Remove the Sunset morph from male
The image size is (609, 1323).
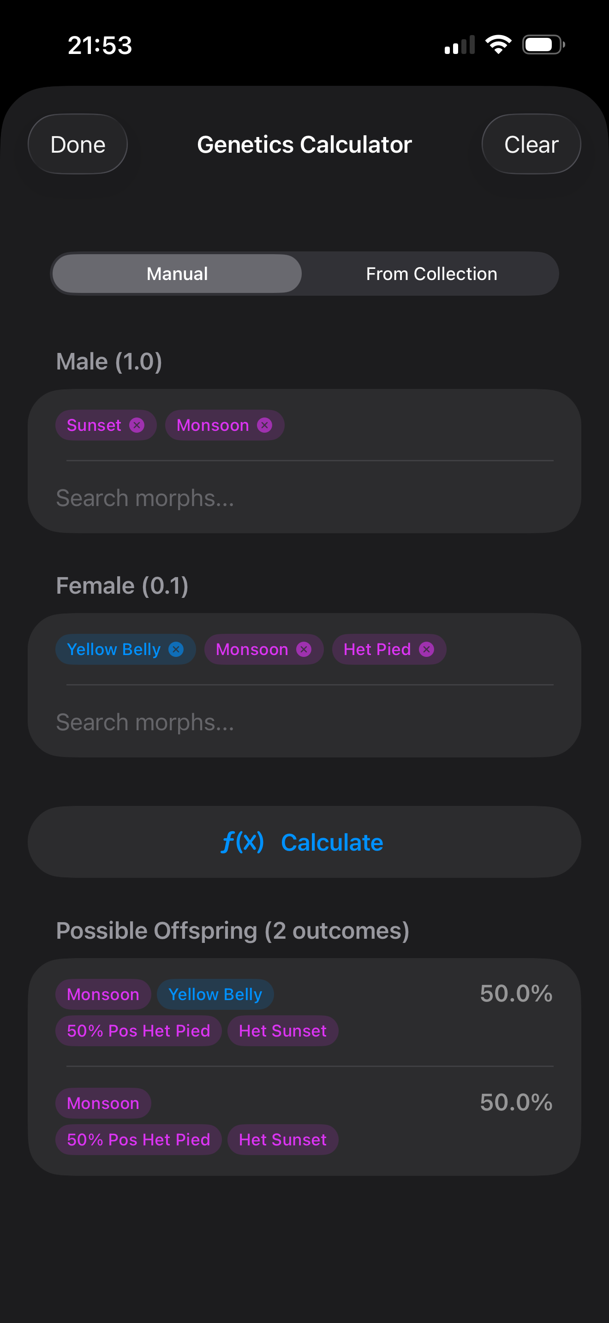[x=137, y=425]
